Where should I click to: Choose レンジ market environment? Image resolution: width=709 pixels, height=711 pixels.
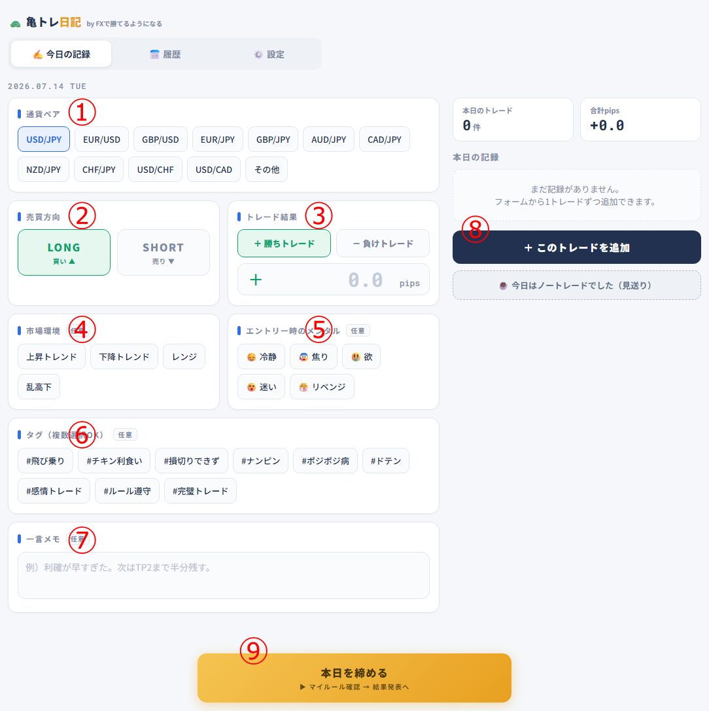point(184,356)
